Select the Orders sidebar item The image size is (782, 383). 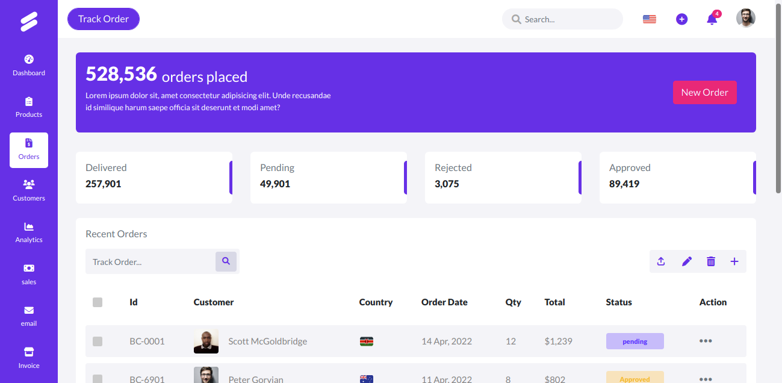point(29,150)
